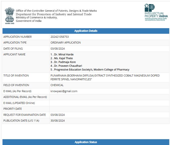
Task: Click the ORDINARY APPLICATION value
Action: 66,43
